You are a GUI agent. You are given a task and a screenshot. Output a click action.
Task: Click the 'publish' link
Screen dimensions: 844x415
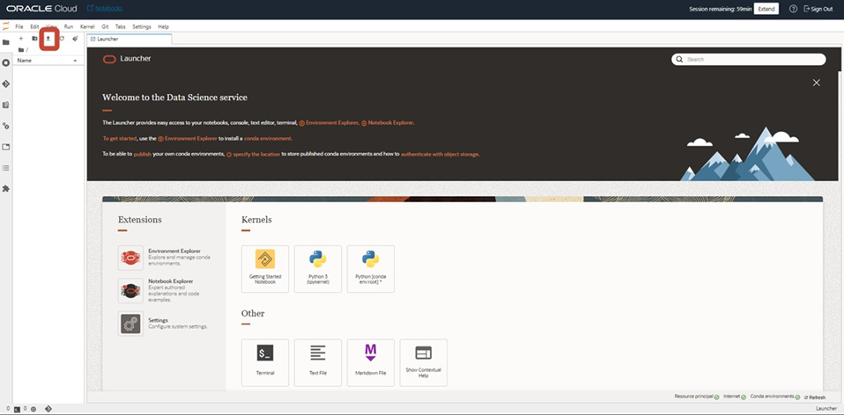coord(142,154)
